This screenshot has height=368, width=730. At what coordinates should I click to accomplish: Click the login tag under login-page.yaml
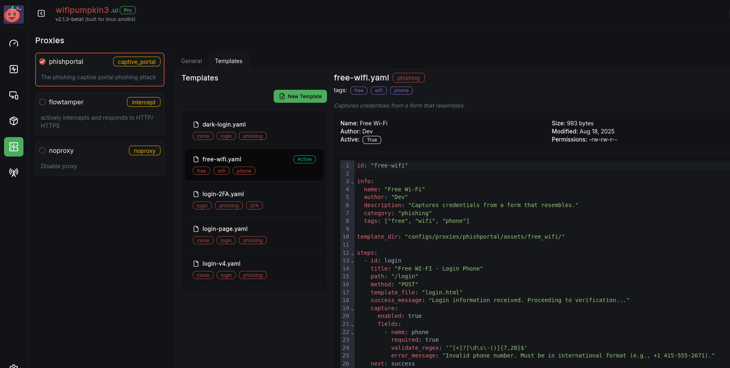coord(226,241)
